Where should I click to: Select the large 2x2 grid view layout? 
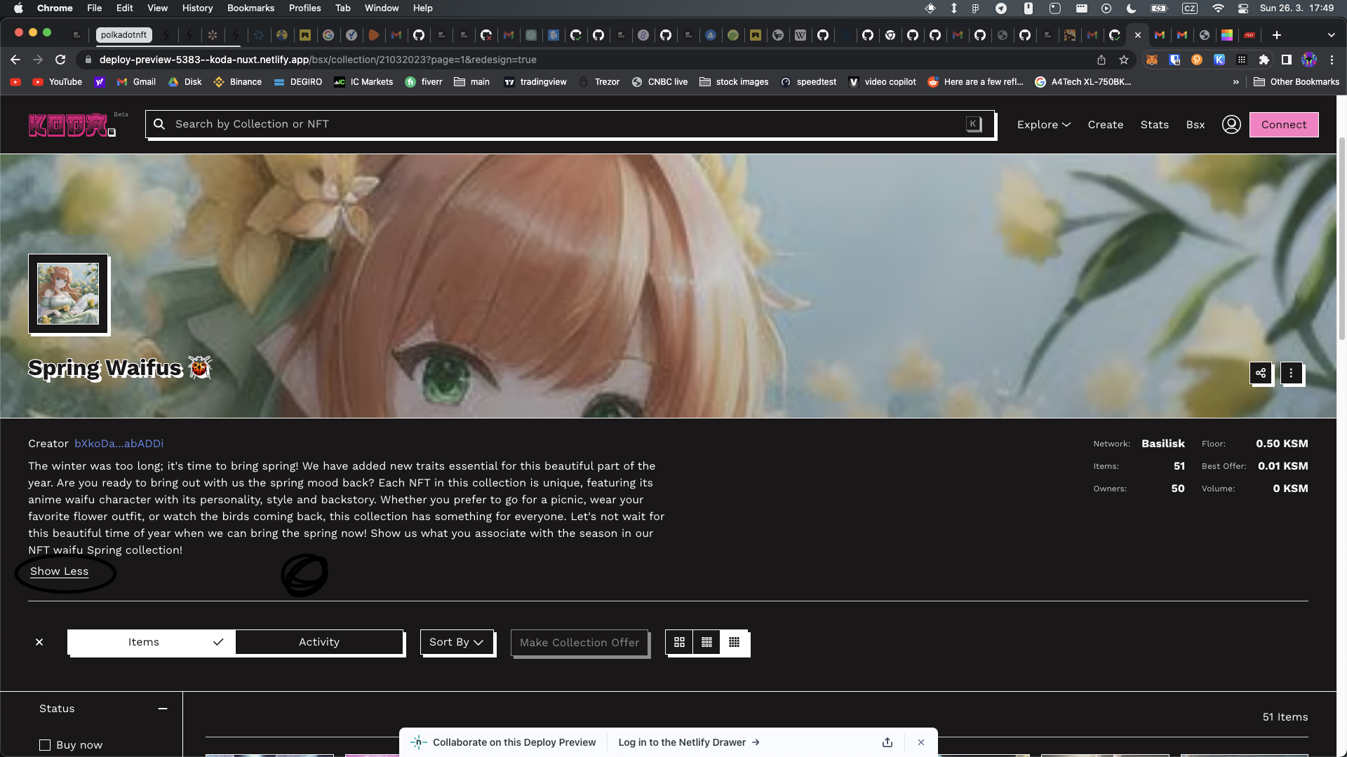click(x=679, y=642)
